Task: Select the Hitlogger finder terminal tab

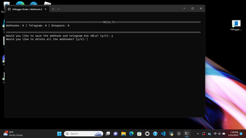Action: [x=27, y=9]
